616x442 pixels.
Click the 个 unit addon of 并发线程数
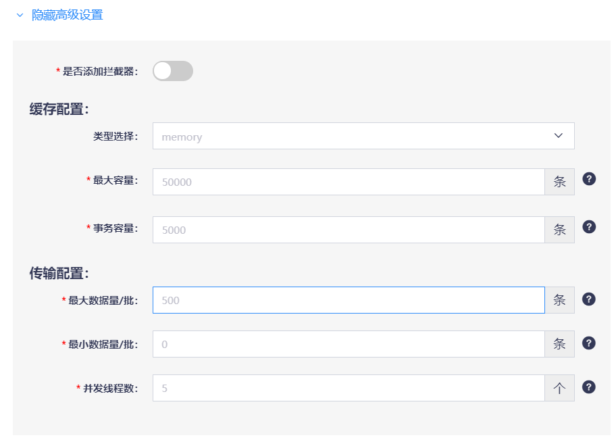tap(559, 388)
